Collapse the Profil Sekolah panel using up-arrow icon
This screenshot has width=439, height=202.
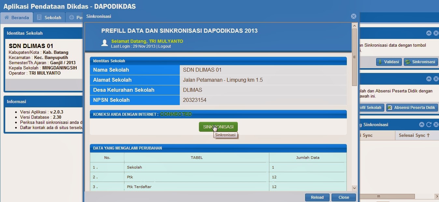[429, 79]
